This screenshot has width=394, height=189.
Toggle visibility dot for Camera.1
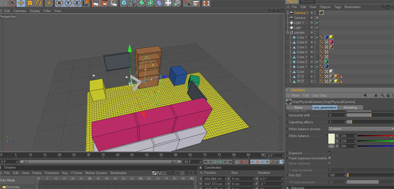[312, 12]
